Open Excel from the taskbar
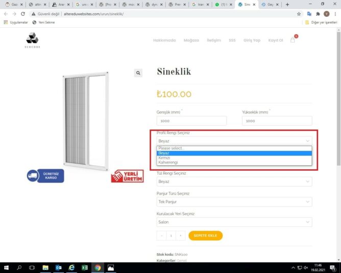This screenshot has height=273, width=341. 85,267
